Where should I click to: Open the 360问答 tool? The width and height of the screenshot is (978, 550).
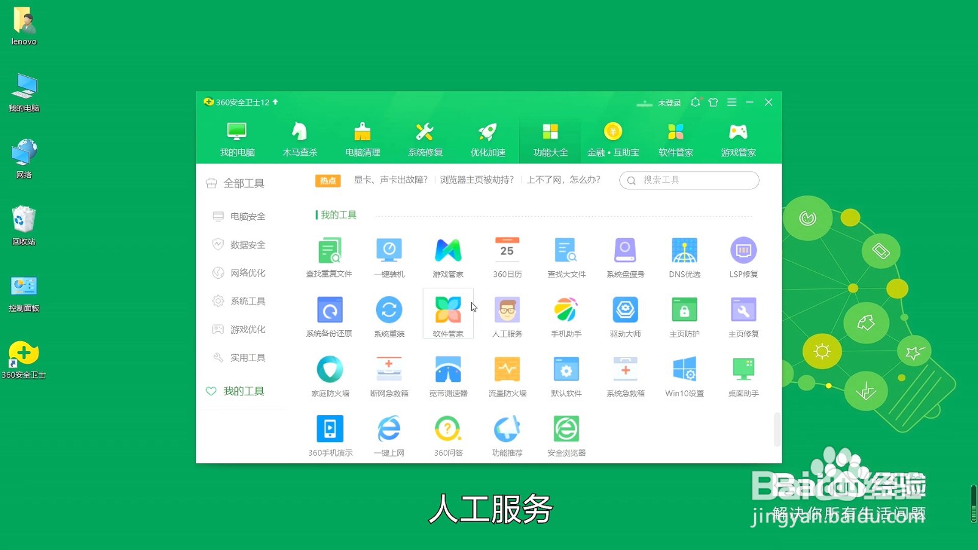click(448, 436)
